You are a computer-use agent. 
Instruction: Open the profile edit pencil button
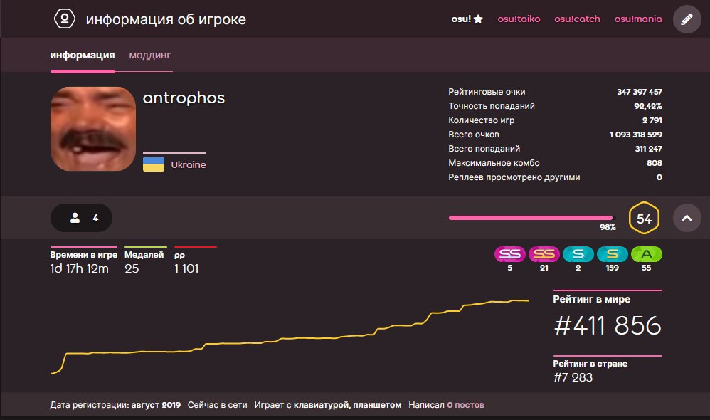pyautogui.click(x=687, y=19)
